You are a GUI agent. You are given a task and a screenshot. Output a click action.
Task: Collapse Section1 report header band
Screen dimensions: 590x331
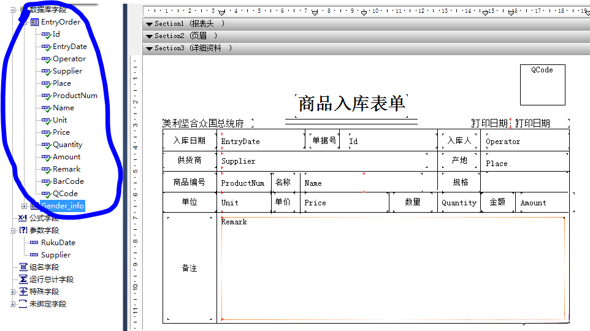pos(149,23)
